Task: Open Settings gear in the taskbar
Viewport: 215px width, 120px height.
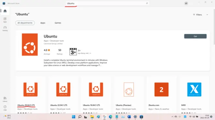Action: tap(135, 117)
